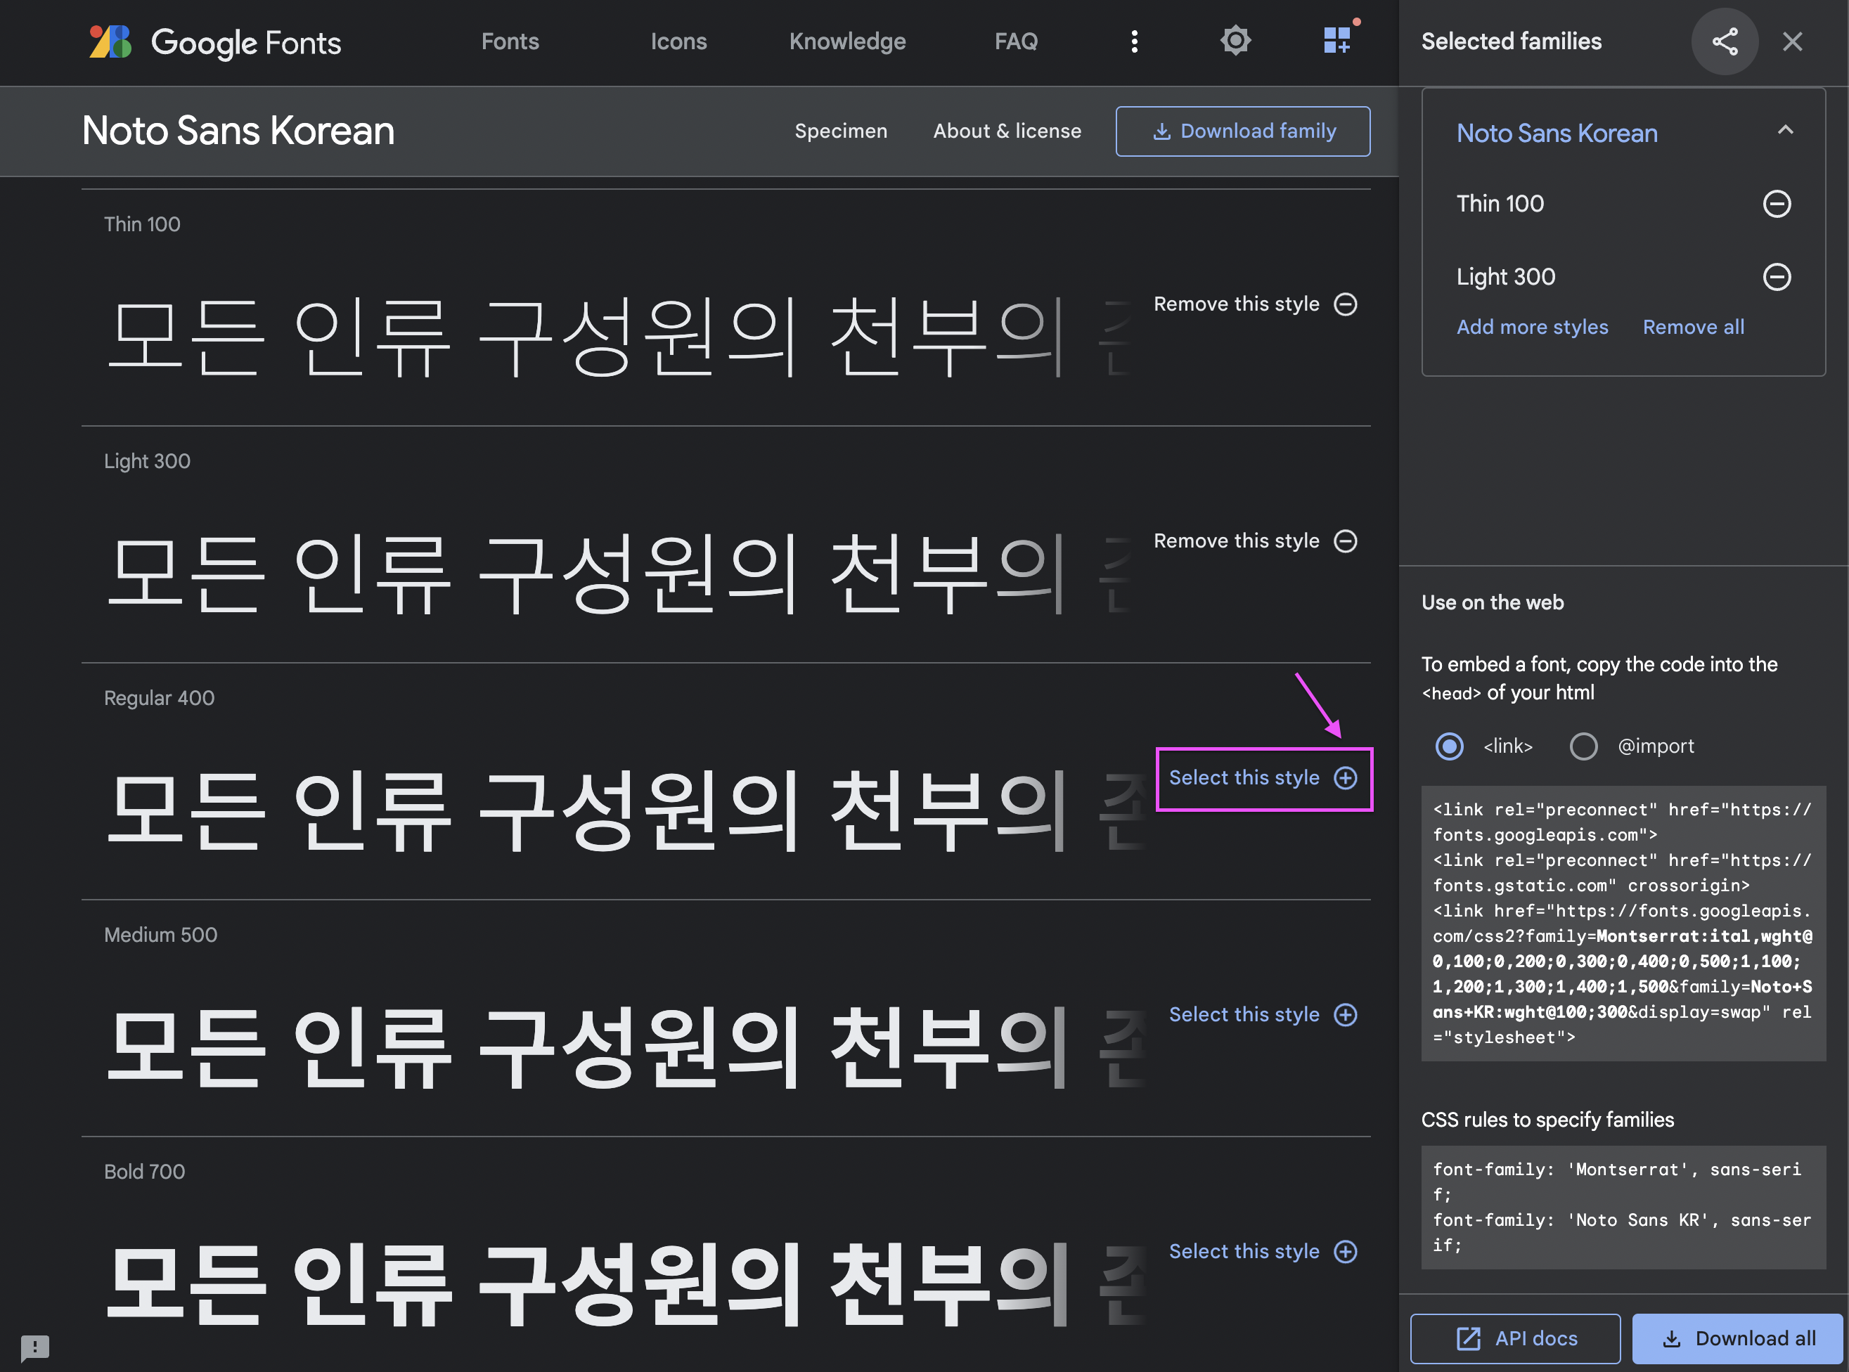
Task: Click the Download family button
Action: (x=1243, y=131)
